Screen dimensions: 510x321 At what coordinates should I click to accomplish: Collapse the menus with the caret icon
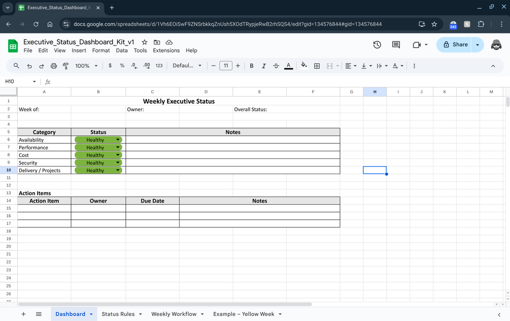[493, 66]
